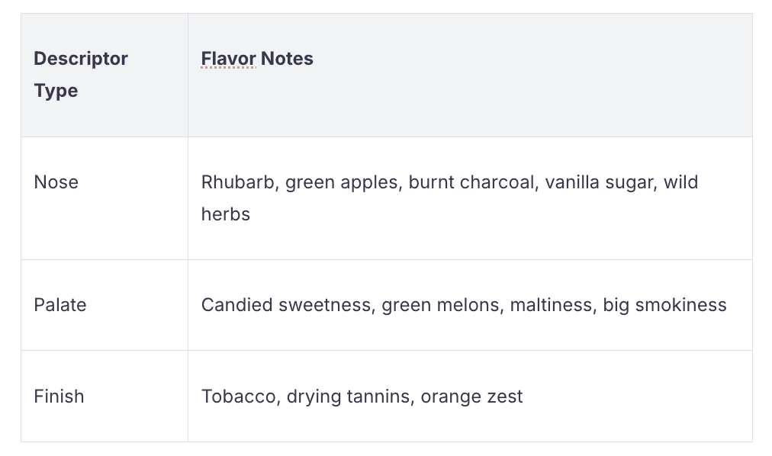This screenshot has width=772, height=456.
Task: Select the Palate row label
Action: [60, 305]
